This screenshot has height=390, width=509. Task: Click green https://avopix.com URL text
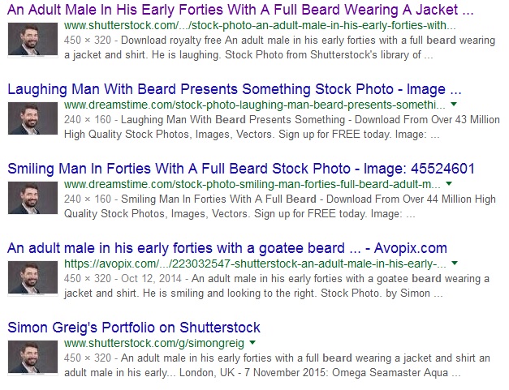coord(255,264)
